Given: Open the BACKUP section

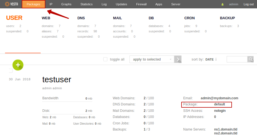Looking at the screenshot, I should [227, 18].
